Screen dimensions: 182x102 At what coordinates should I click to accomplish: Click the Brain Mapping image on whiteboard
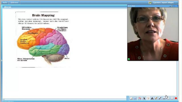[43, 40]
